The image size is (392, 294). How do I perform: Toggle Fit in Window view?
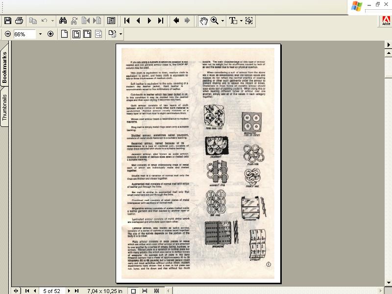76,34
